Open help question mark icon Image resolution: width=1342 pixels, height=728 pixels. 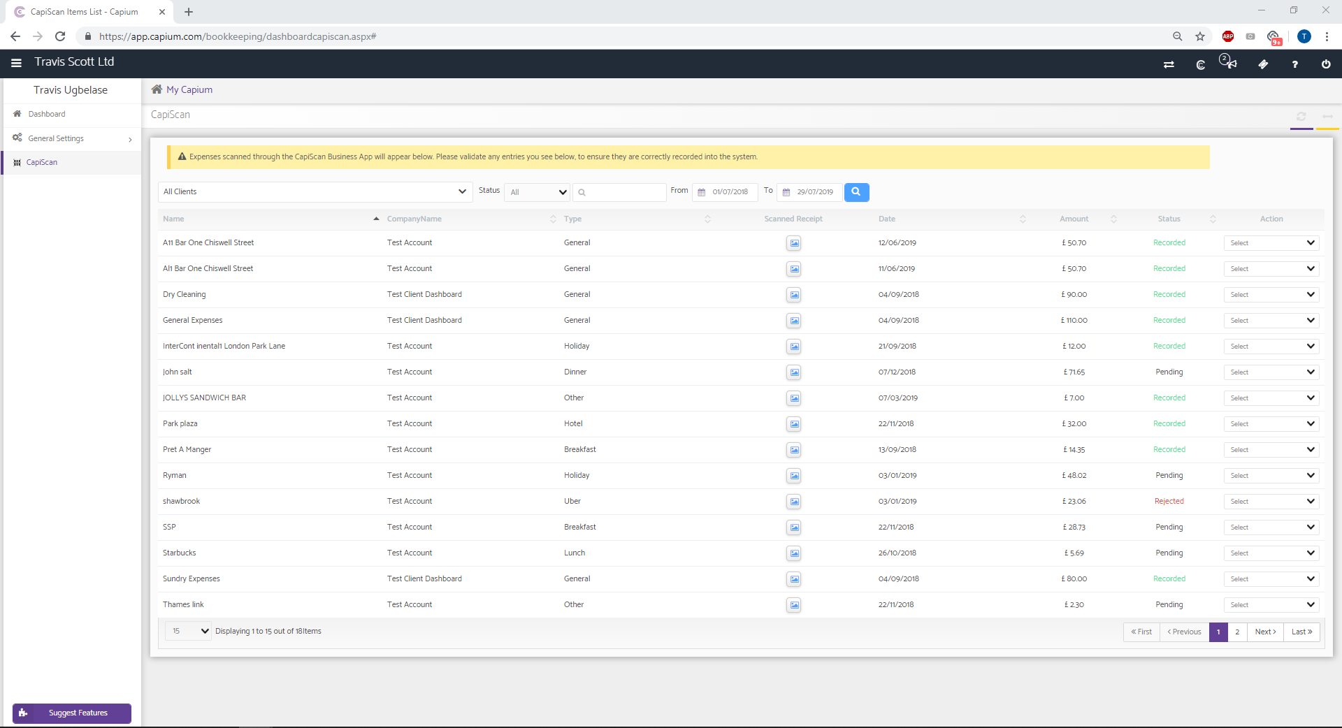tap(1294, 64)
